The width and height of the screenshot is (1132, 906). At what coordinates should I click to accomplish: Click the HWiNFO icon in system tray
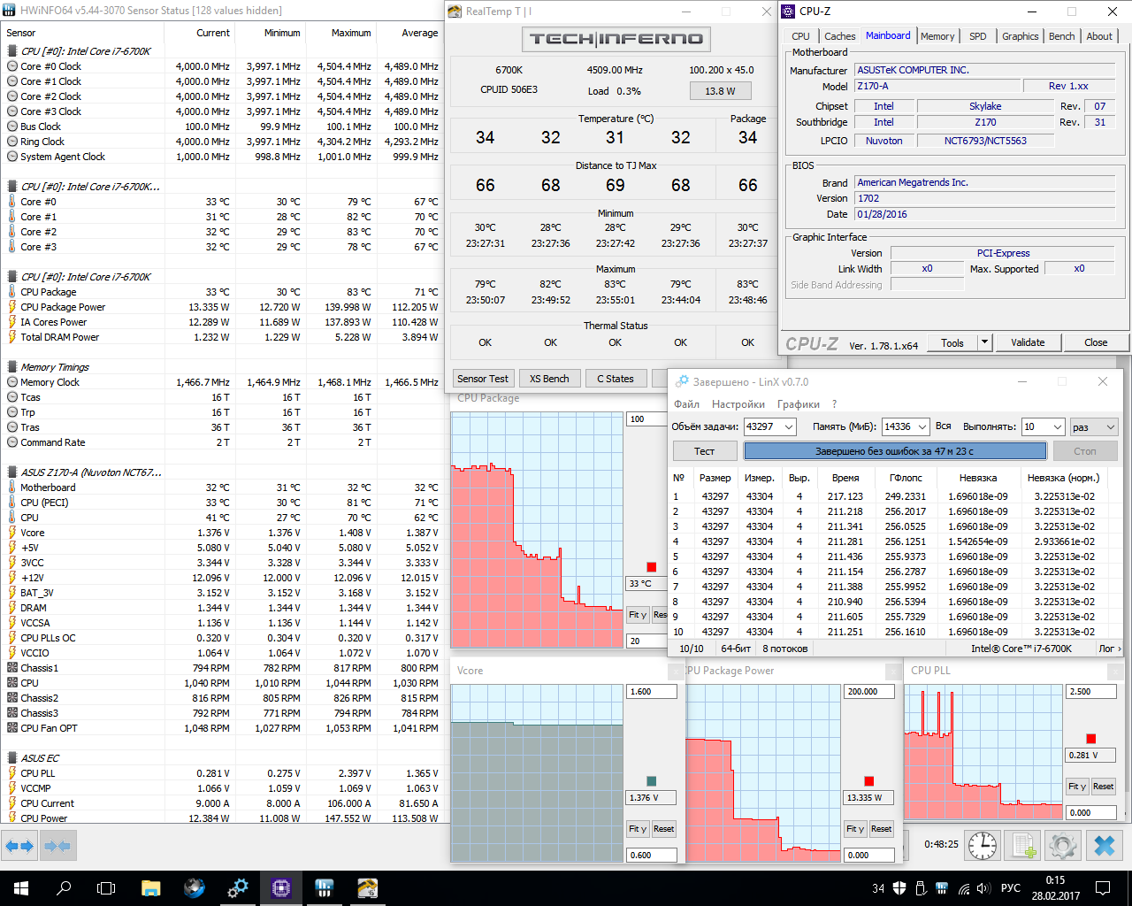click(x=942, y=888)
